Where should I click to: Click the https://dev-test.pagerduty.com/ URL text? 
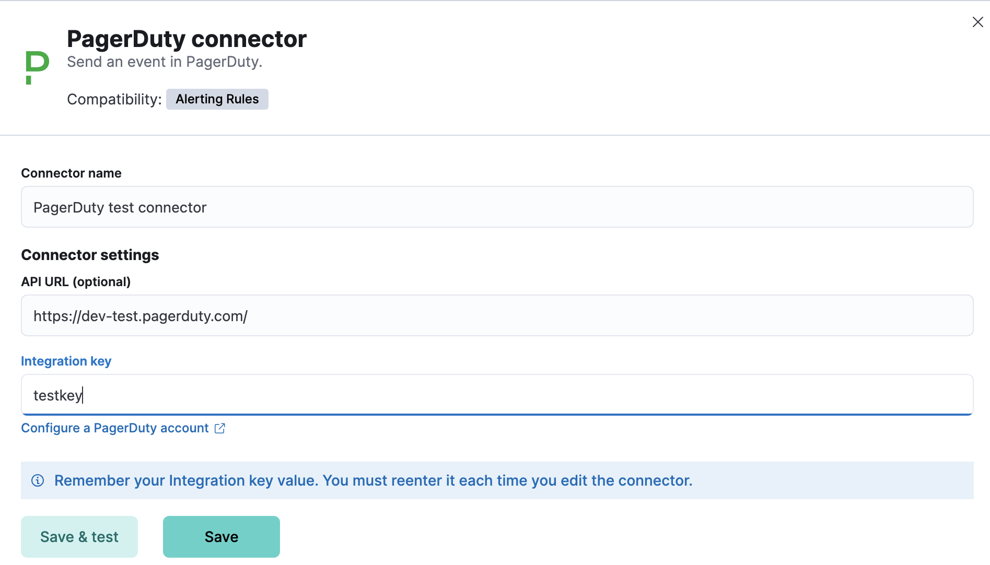point(140,316)
